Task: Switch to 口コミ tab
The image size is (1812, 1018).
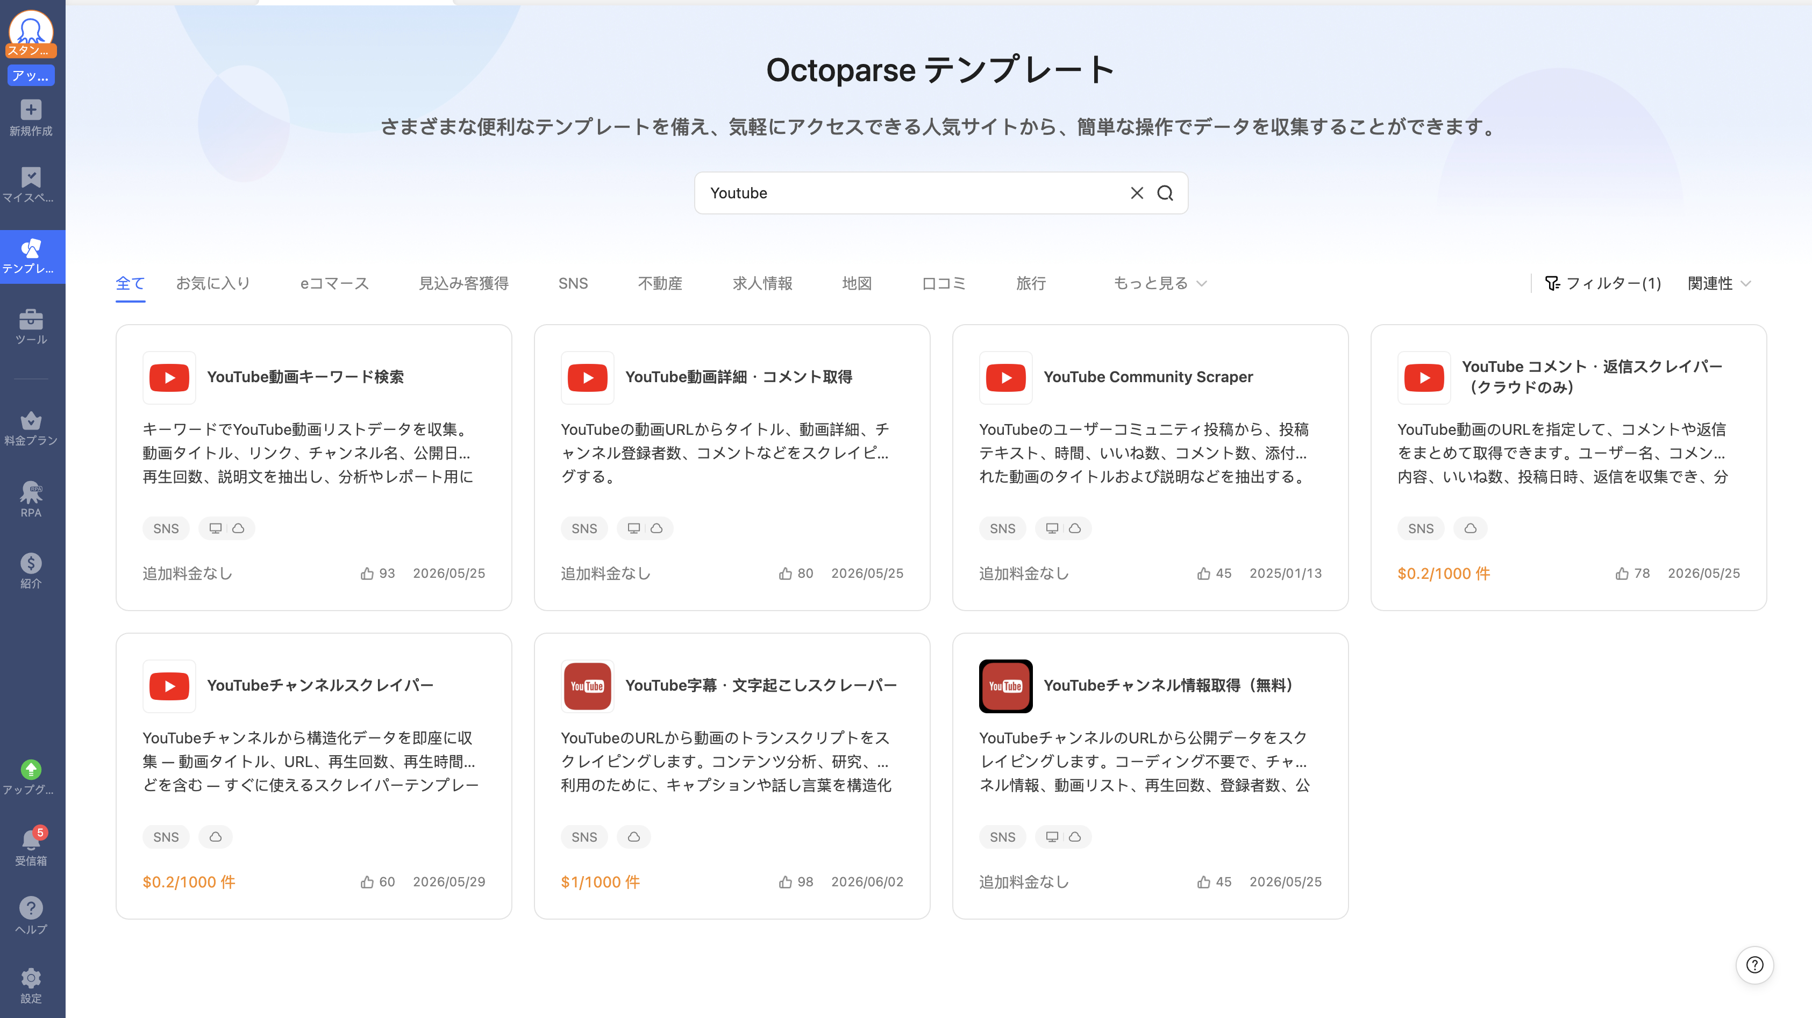Action: pos(944,283)
